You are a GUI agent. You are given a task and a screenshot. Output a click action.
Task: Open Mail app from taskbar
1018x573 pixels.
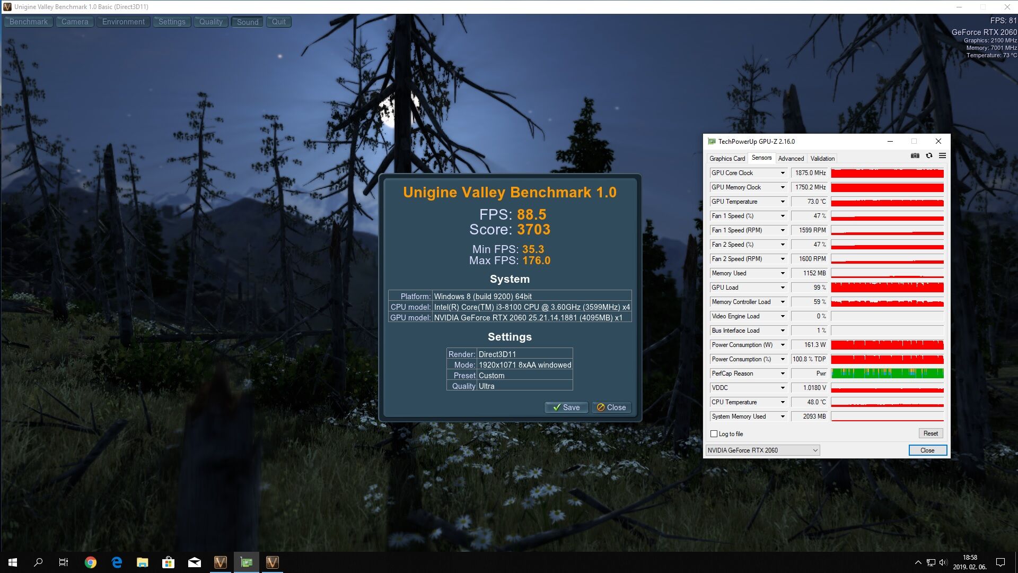click(195, 562)
